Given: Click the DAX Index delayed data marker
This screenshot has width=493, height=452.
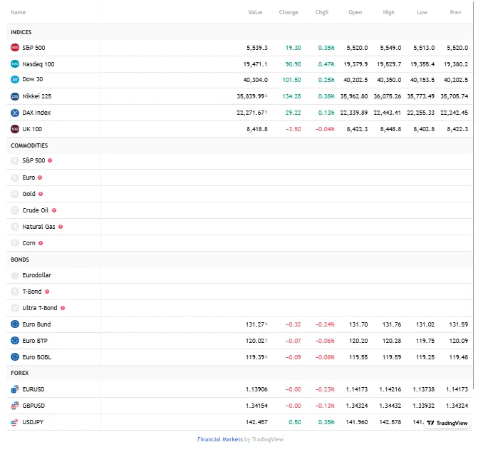Looking at the screenshot, I should 266,112.
